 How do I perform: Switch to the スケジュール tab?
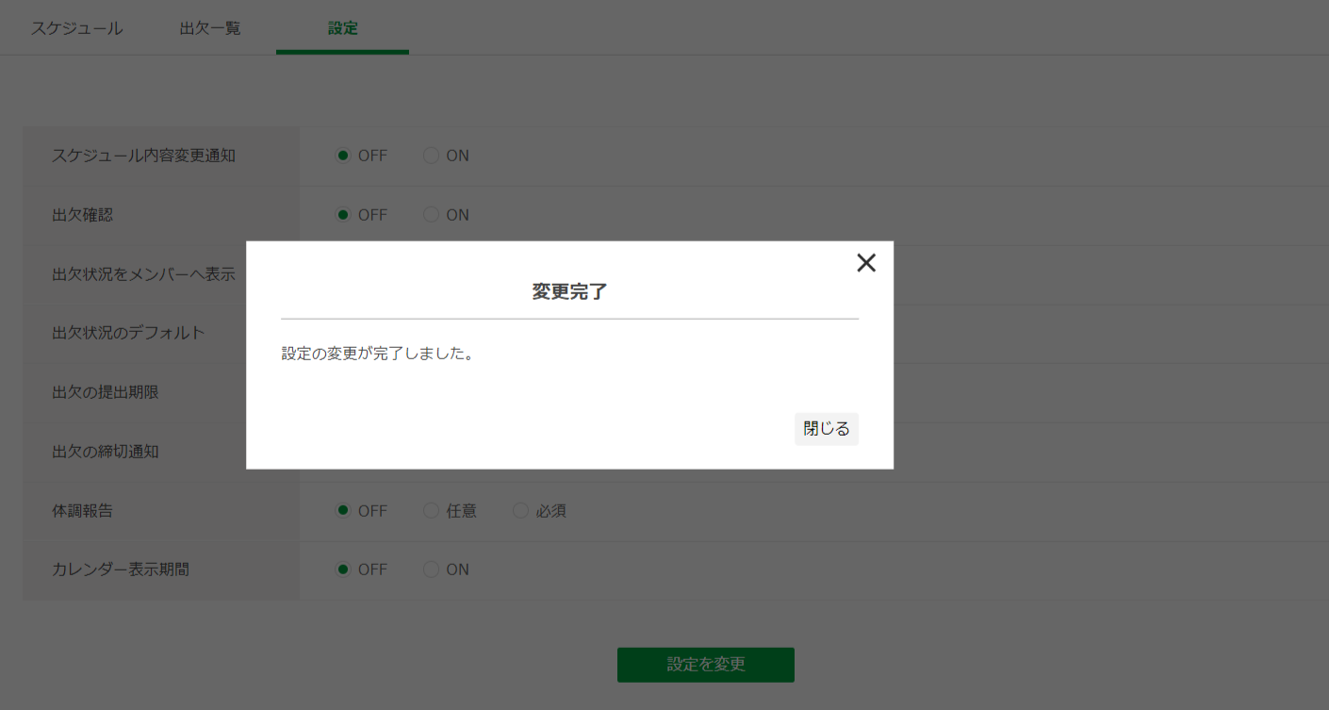tap(76, 28)
